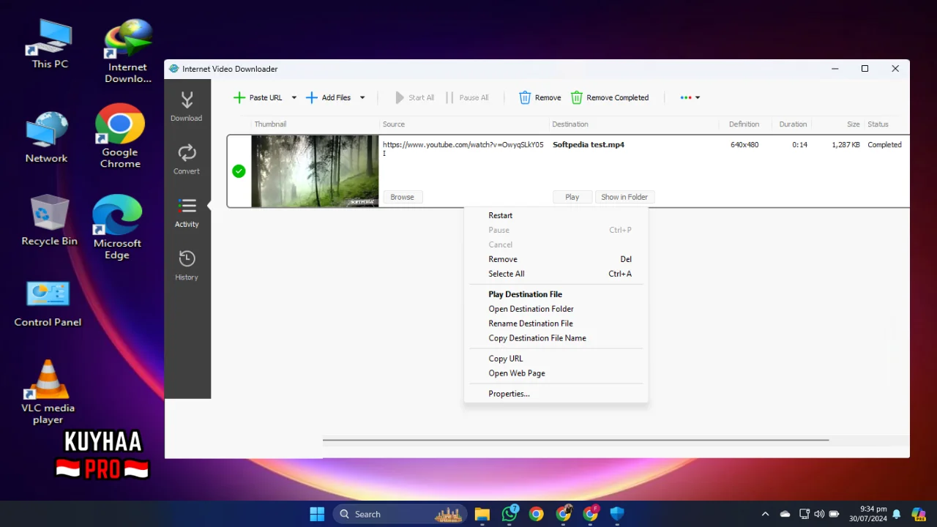Screen dimensions: 937x527
Task: Show hidden icons chevron in system tray
Action: 765,514
